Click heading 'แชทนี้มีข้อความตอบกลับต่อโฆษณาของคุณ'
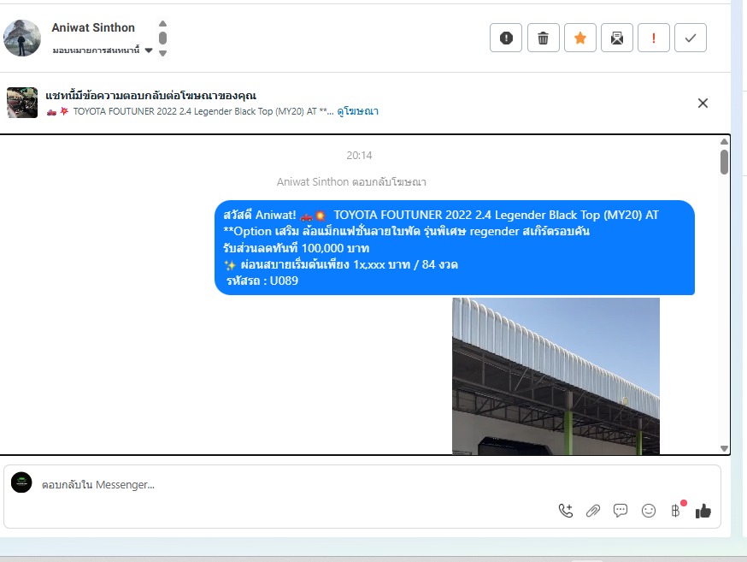The width and height of the screenshot is (747, 562). click(151, 95)
